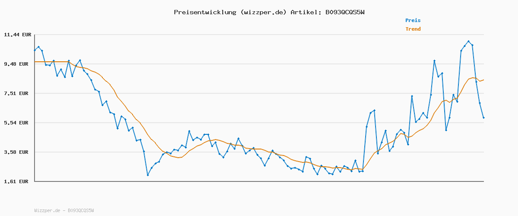Image resolution: width=518 pixels, height=216 pixels.
Task: Click the '9.48 EUR' y-axis label
Action: [16, 64]
